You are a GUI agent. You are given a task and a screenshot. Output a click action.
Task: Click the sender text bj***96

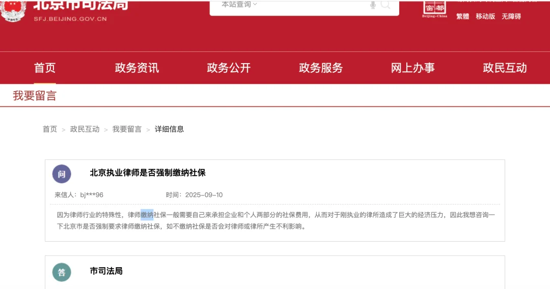92,195
